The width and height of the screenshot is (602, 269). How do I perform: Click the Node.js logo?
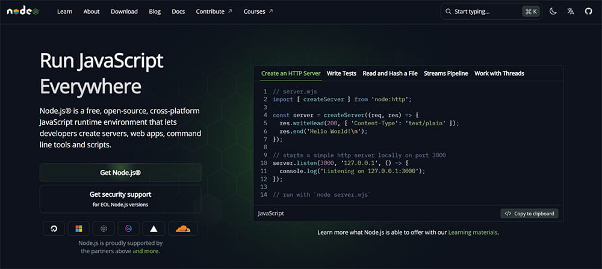(23, 11)
